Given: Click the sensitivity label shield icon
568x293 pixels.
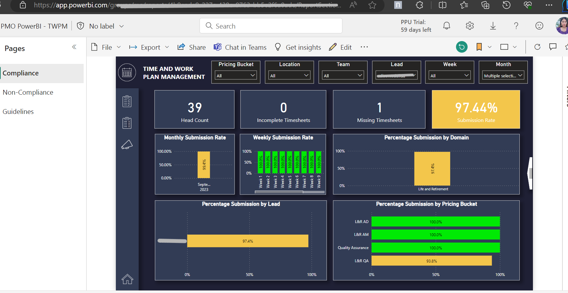Looking at the screenshot, I should (80, 26).
